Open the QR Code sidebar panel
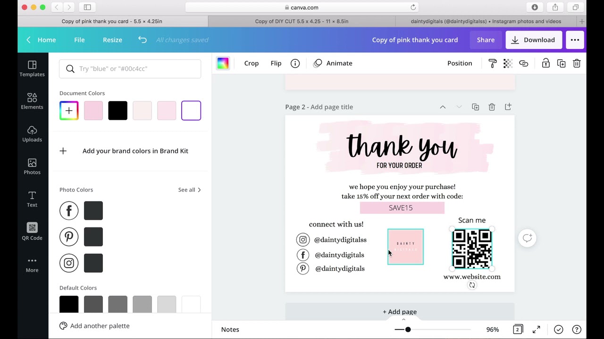Screen dimensions: 604x339 tap(32, 232)
